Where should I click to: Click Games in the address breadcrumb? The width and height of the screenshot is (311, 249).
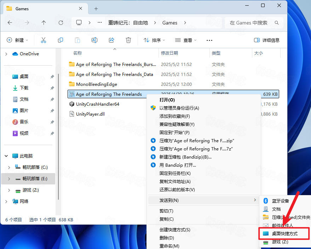pos(170,23)
